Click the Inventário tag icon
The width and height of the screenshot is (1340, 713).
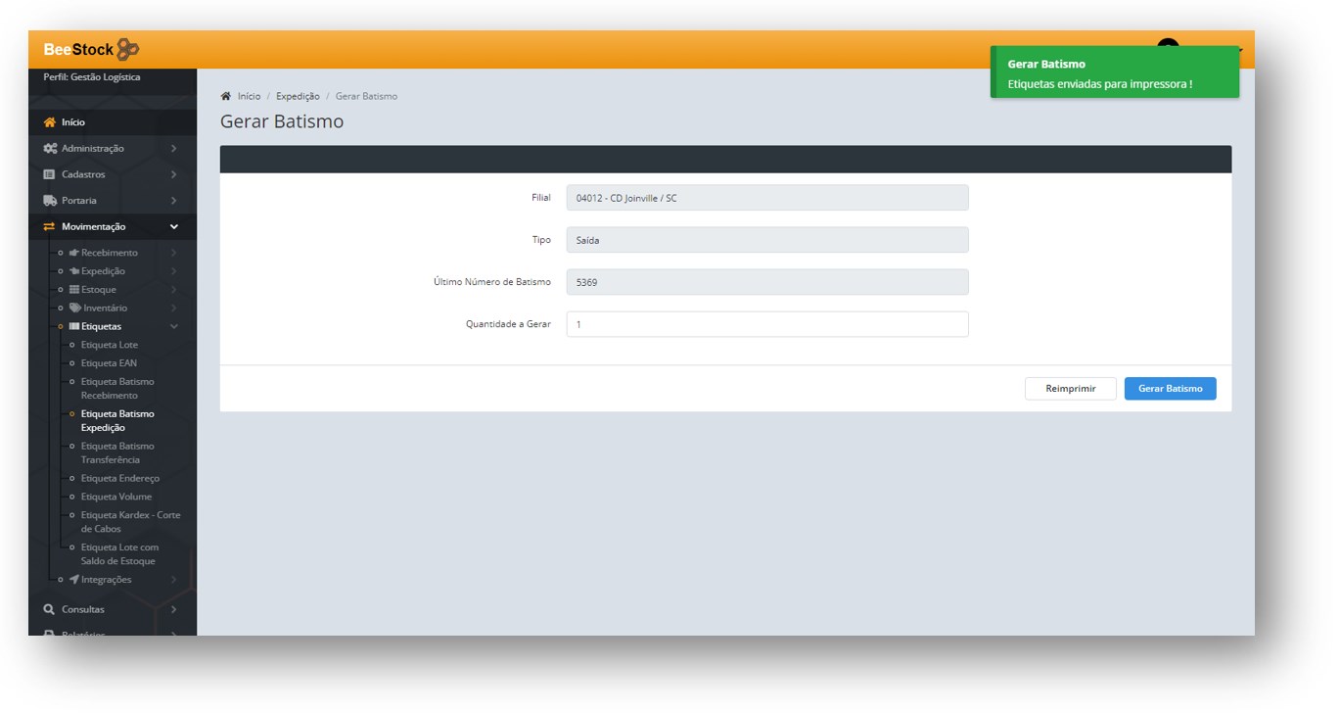75,308
